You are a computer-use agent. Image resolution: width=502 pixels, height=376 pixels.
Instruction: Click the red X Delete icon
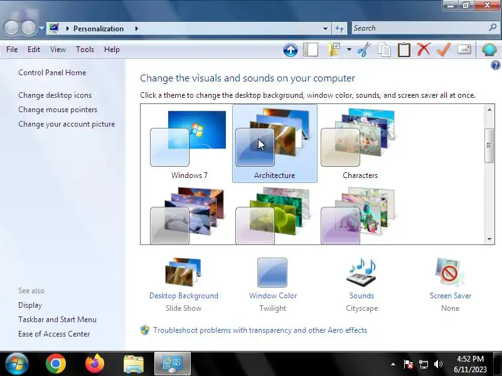pos(424,50)
